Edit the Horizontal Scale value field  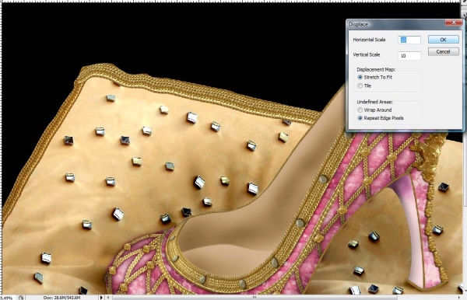click(409, 40)
